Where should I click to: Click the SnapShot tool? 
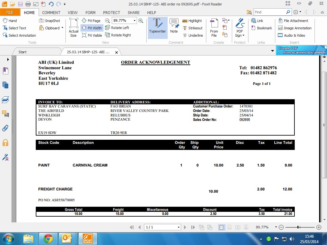point(49,21)
